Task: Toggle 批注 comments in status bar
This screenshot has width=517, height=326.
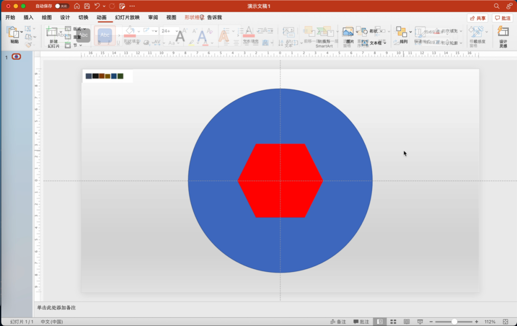Action: (361, 322)
